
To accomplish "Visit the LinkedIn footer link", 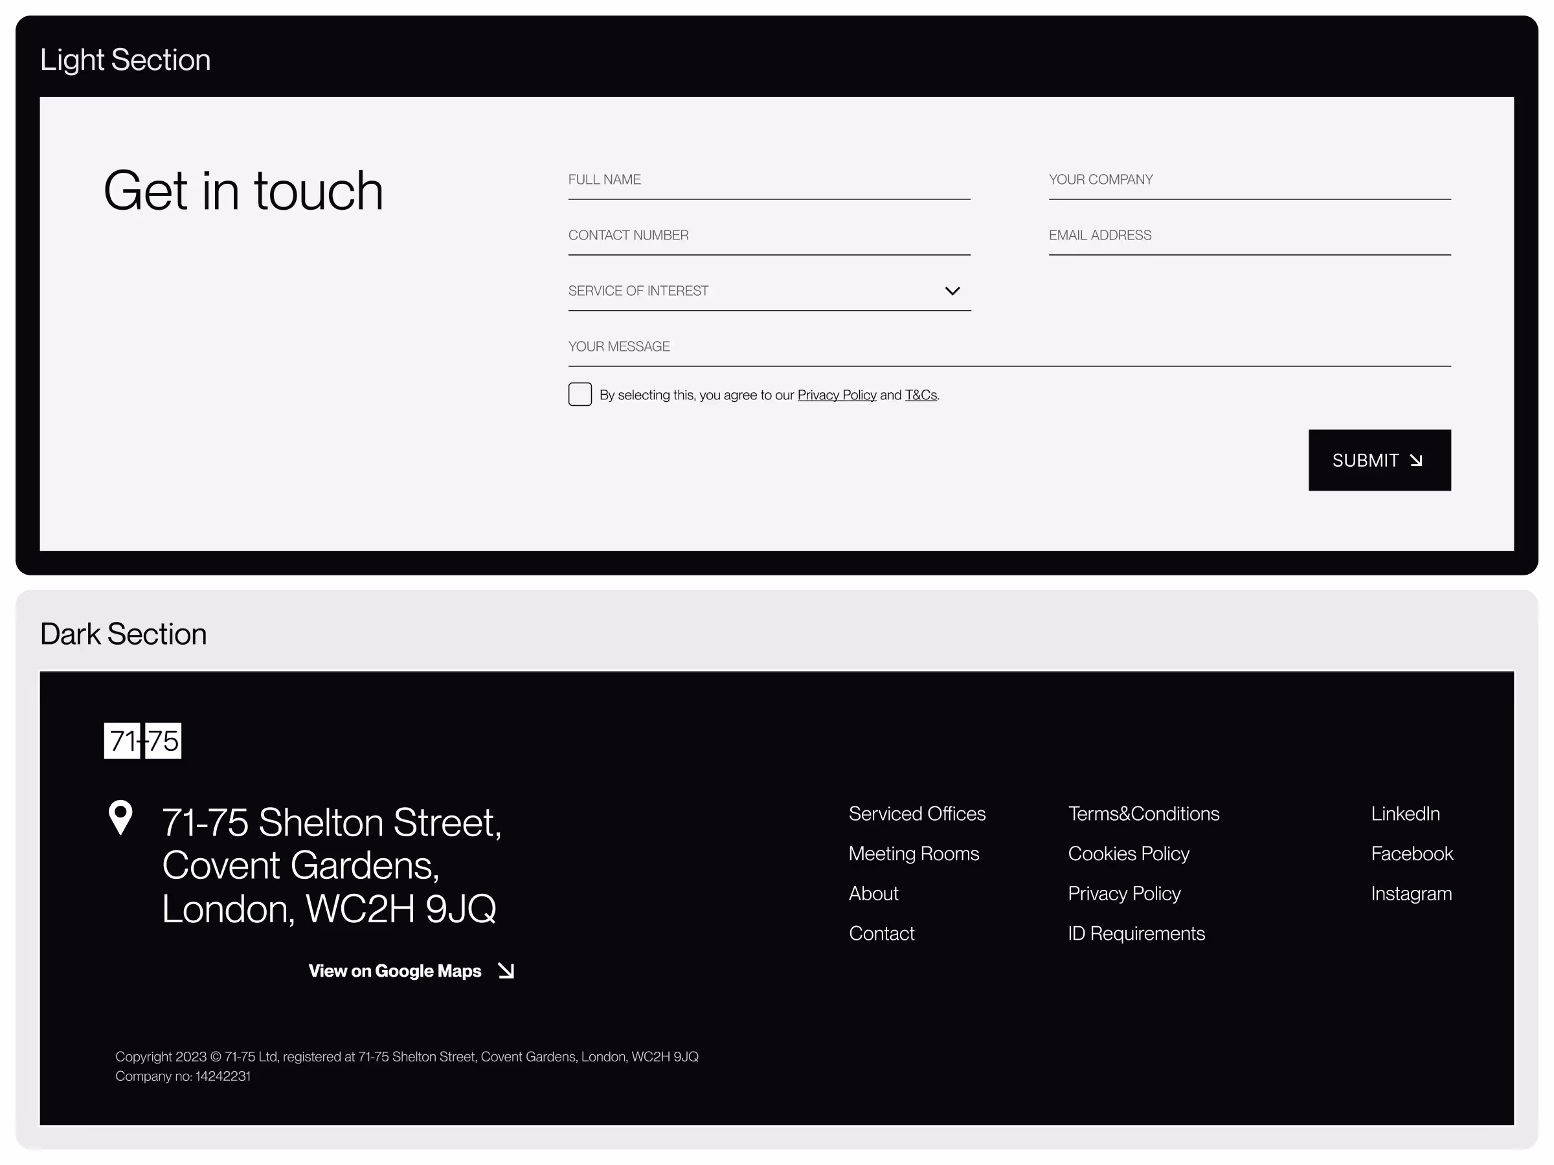I will (x=1405, y=813).
